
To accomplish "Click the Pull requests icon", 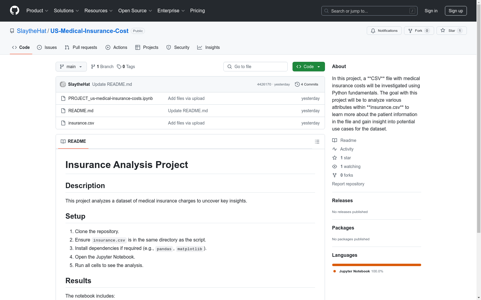I will click(x=67, y=47).
